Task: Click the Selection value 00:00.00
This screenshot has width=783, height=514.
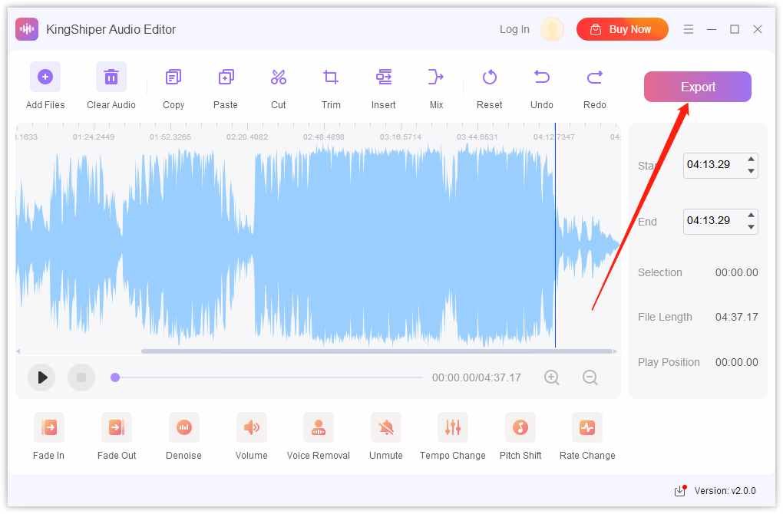Action: tap(737, 273)
